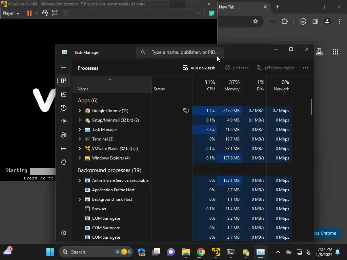This screenshot has width=347, height=260.
Task: Show hidden system tray icons chevron
Action: 278,252
